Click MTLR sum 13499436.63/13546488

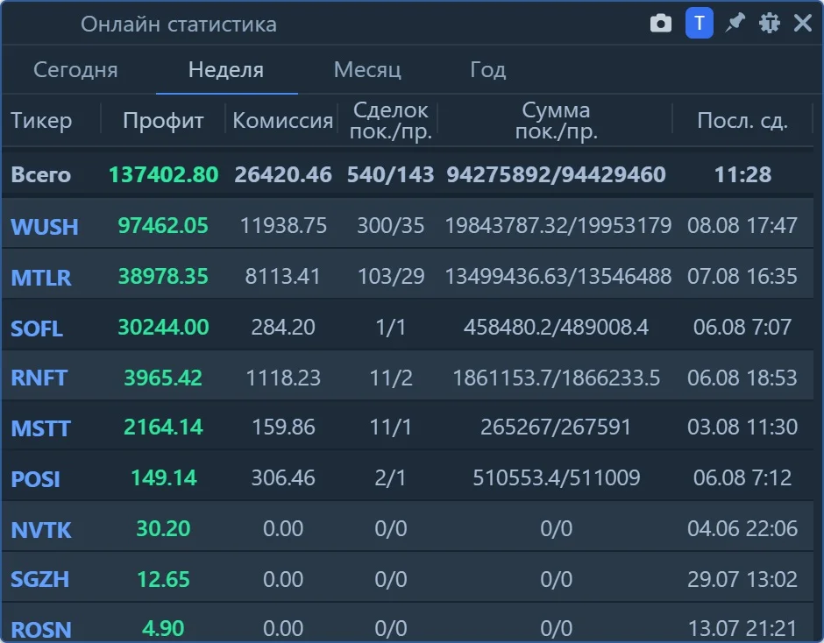[558, 276]
